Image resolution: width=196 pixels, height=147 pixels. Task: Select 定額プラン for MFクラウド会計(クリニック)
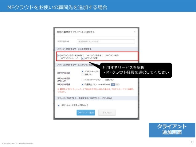tap(103, 80)
